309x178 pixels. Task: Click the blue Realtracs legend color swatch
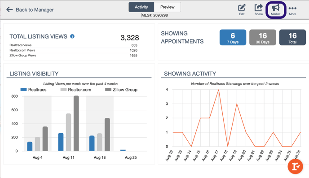(x=23, y=90)
